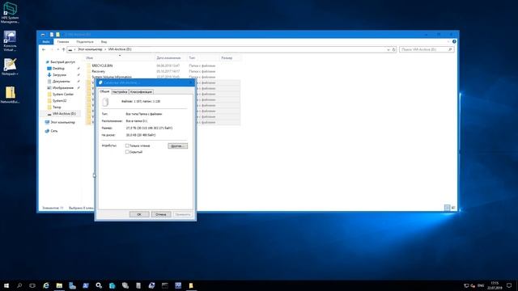Select VM-Archive (D:) in navigation pane
The image size is (518, 291).
(x=64, y=113)
